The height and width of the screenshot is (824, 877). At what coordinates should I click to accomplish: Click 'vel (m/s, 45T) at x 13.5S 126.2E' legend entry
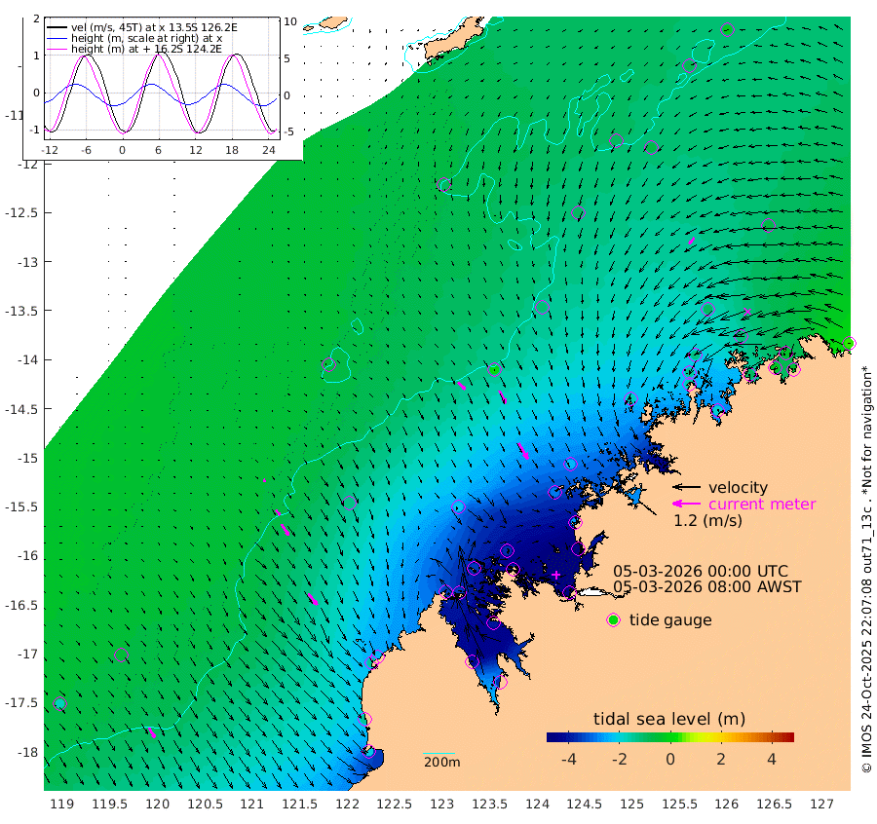click(x=154, y=27)
